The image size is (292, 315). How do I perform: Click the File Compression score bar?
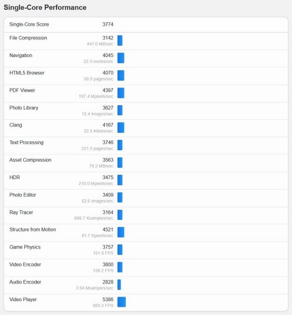coord(120,40)
